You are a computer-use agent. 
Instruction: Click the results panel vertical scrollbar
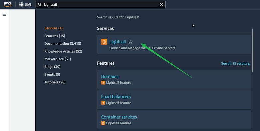point(253,50)
